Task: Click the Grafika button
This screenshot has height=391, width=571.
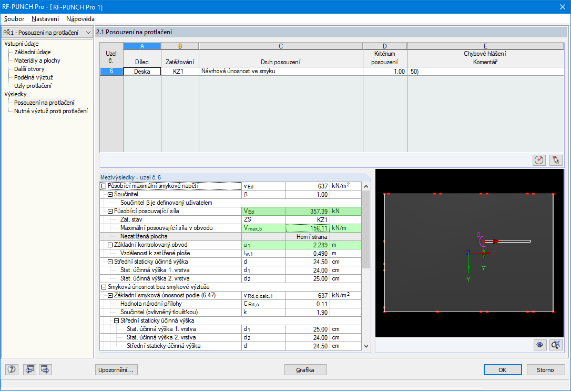Action: tap(305, 370)
